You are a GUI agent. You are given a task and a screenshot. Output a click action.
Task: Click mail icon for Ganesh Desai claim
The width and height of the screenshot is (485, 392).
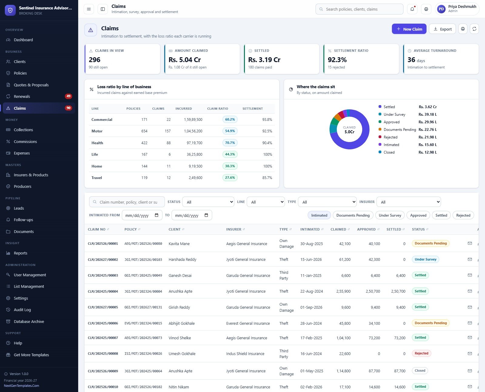470,275
